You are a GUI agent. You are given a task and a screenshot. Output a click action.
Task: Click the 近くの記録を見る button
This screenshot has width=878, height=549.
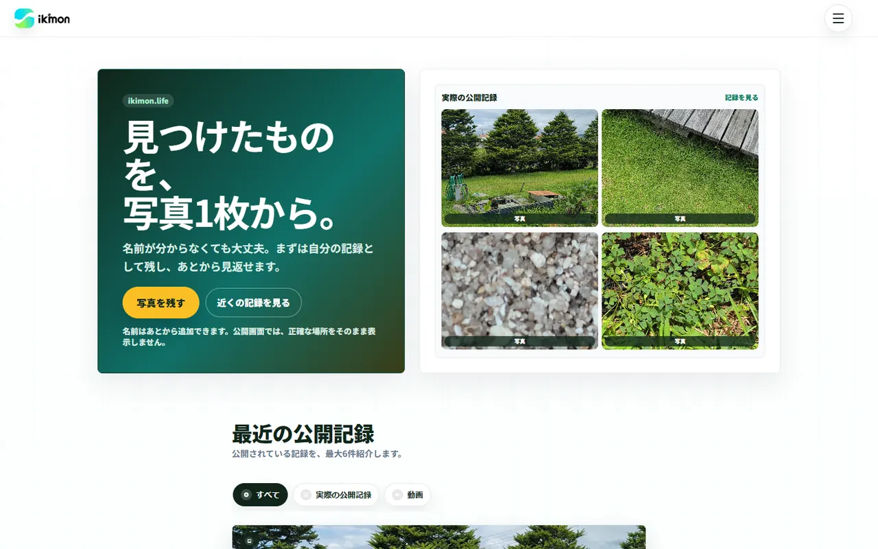click(254, 303)
